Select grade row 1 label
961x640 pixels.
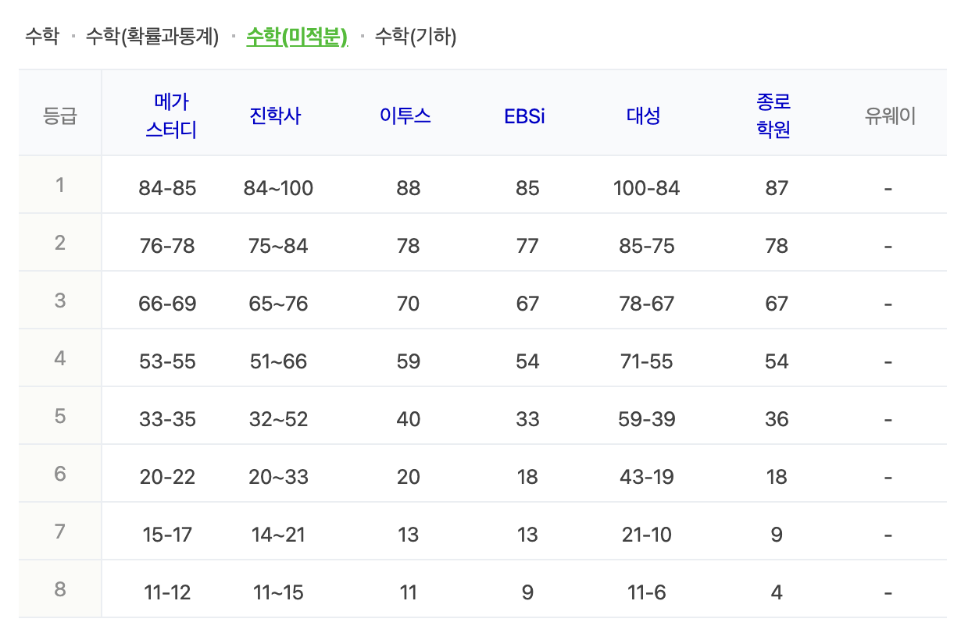pos(59,185)
